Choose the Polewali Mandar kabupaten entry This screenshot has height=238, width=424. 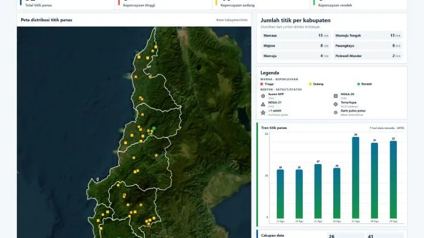tap(368, 56)
